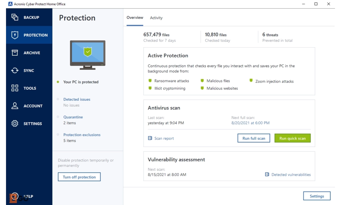This screenshot has height=205, width=341.
Task: Select the Protection shield icon
Action: (15, 35)
